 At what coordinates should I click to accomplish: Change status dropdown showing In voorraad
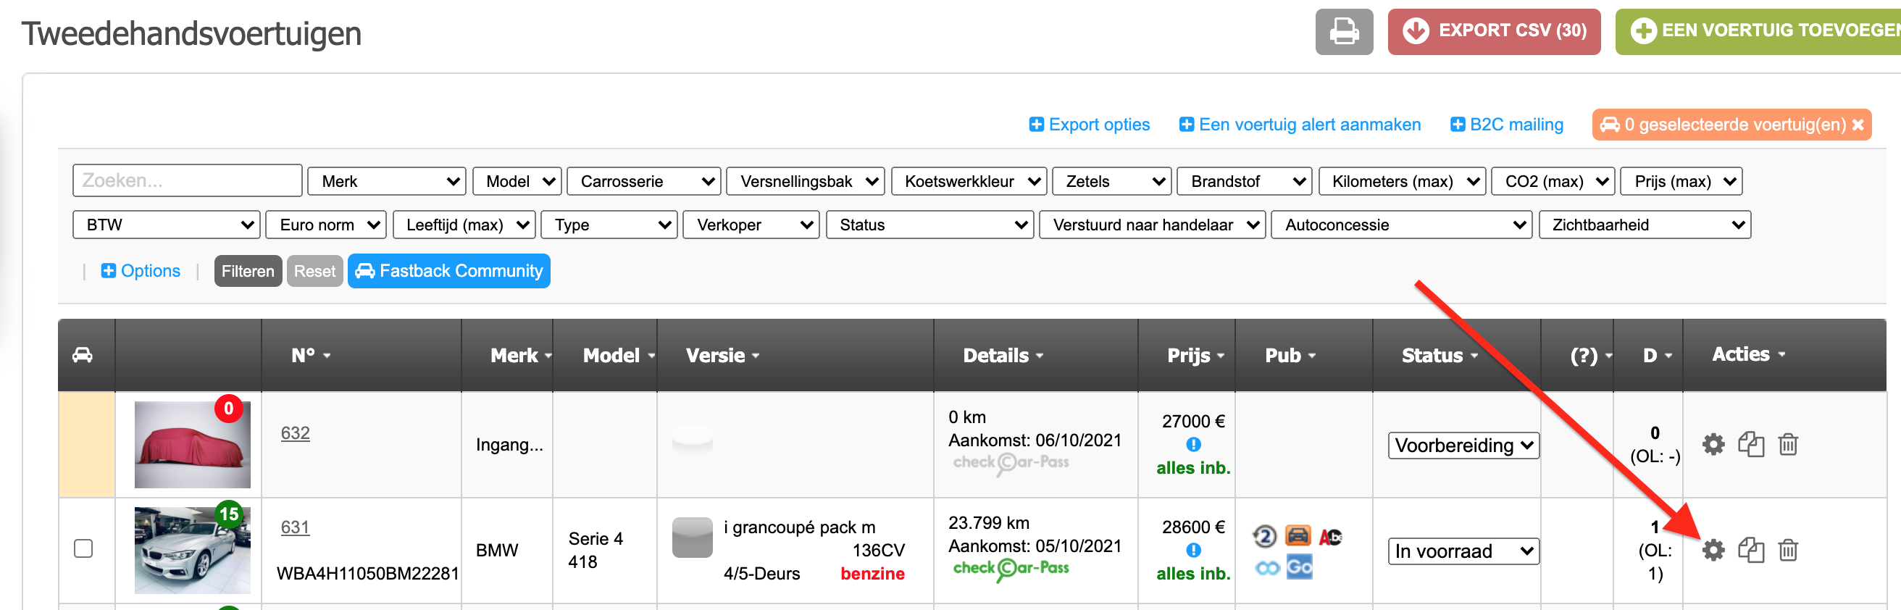pyautogui.click(x=1463, y=551)
